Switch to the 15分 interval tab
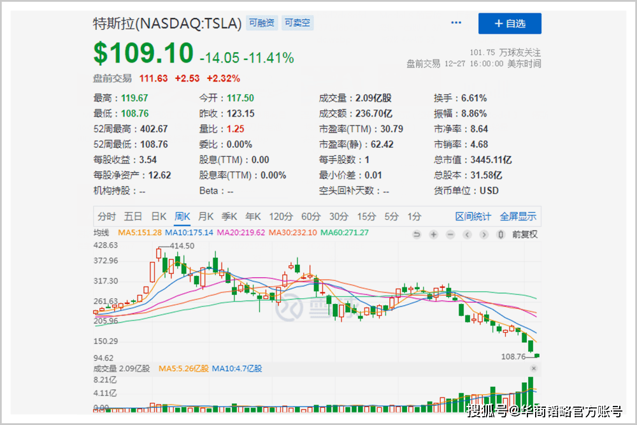Screen dimensions: 637x425 [366, 217]
